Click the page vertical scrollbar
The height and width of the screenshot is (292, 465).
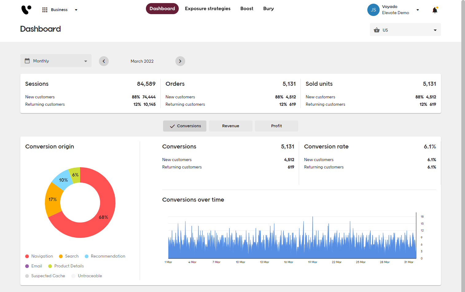(463, 146)
